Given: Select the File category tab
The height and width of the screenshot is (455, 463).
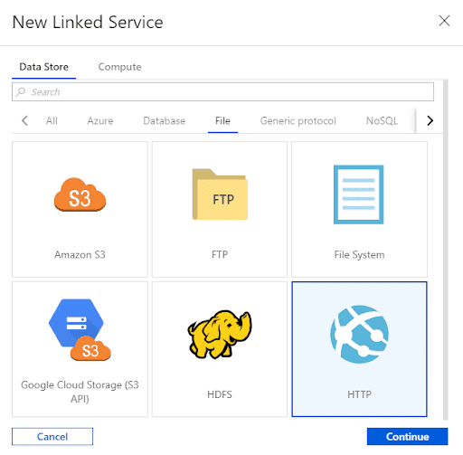Looking at the screenshot, I should pos(222,121).
